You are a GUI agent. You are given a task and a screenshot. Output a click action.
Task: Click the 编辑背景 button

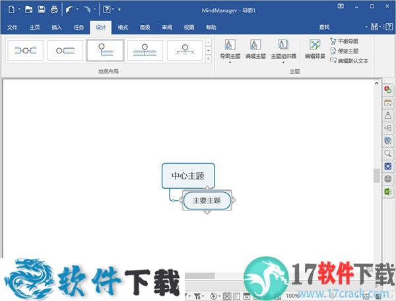[315, 49]
